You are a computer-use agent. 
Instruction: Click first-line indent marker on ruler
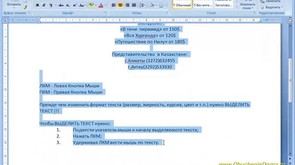39,19
